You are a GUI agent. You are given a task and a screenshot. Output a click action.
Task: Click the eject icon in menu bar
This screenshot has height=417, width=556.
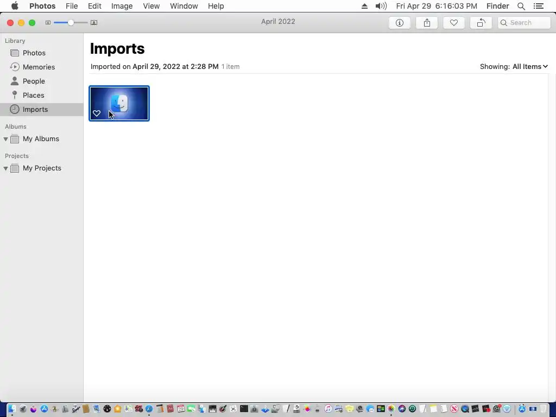tap(364, 6)
